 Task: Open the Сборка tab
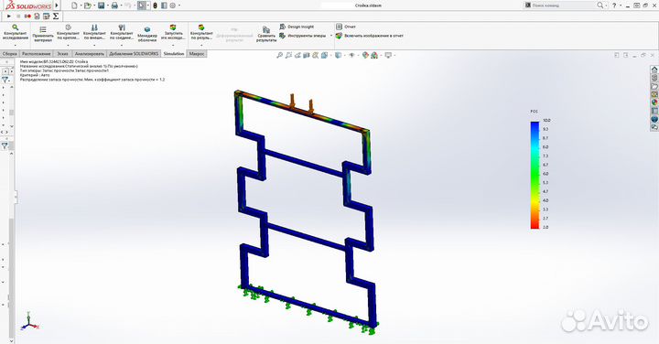(9, 54)
